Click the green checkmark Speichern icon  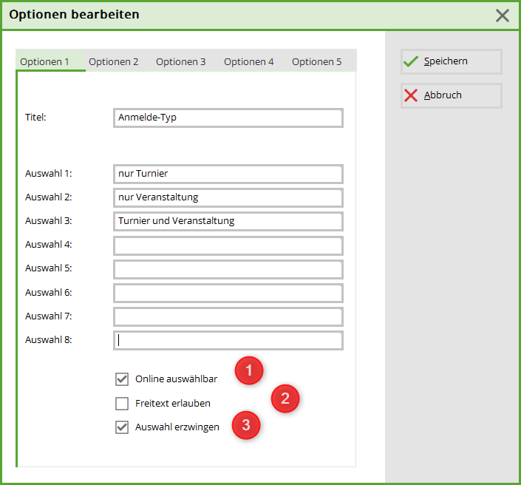411,61
